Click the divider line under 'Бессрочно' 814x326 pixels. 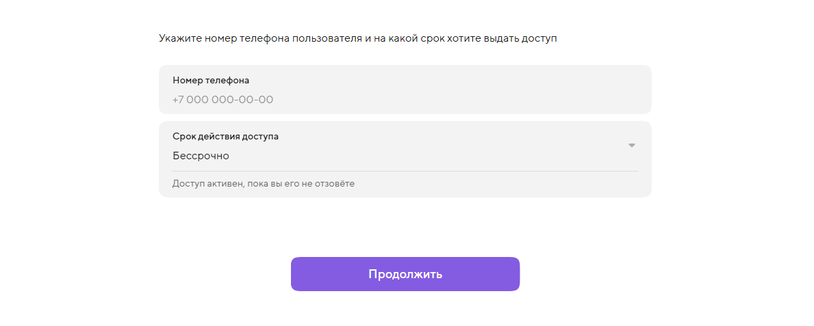pyautogui.click(x=404, y=171)
